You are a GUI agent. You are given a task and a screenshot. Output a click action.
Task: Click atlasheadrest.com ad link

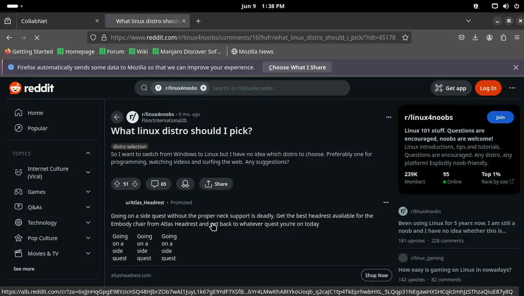pyautogui.click(x=131, y=275)
